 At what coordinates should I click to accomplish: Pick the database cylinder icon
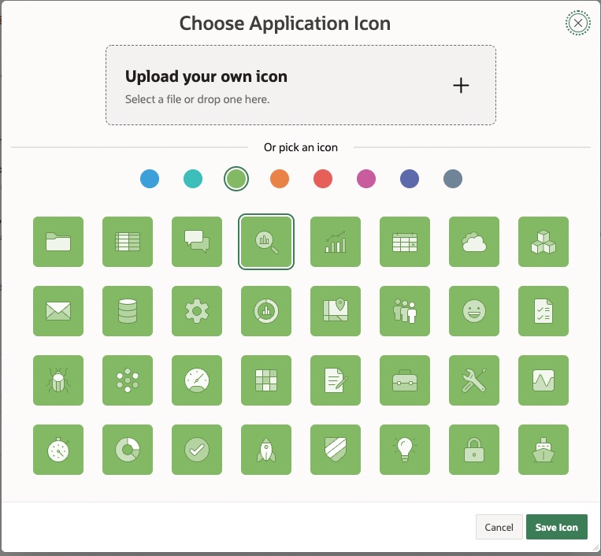pyautogui.click(x=128, y=311)
